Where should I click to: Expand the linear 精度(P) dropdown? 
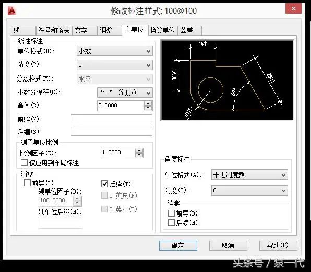coord(115,65)
